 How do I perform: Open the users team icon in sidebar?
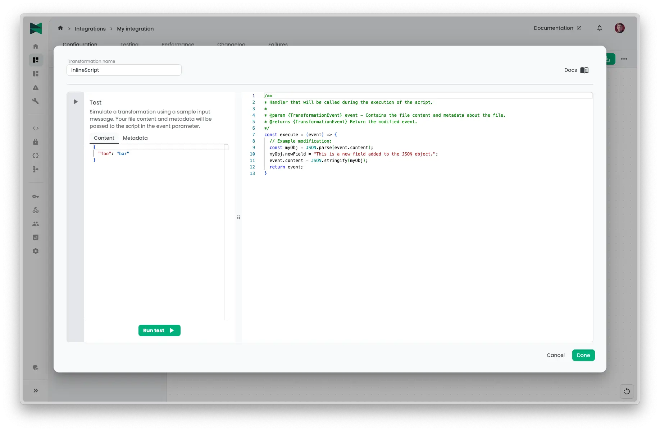36,224
